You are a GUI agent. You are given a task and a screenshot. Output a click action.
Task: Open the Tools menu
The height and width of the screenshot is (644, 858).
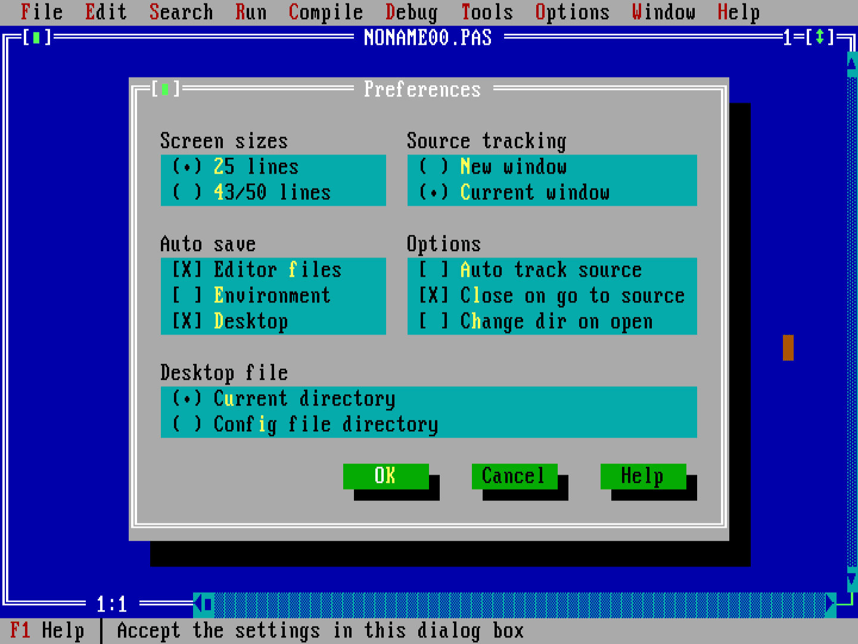(x=487, y=13)
